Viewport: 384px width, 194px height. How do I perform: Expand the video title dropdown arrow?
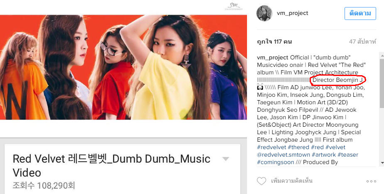[x=226, y=159]
